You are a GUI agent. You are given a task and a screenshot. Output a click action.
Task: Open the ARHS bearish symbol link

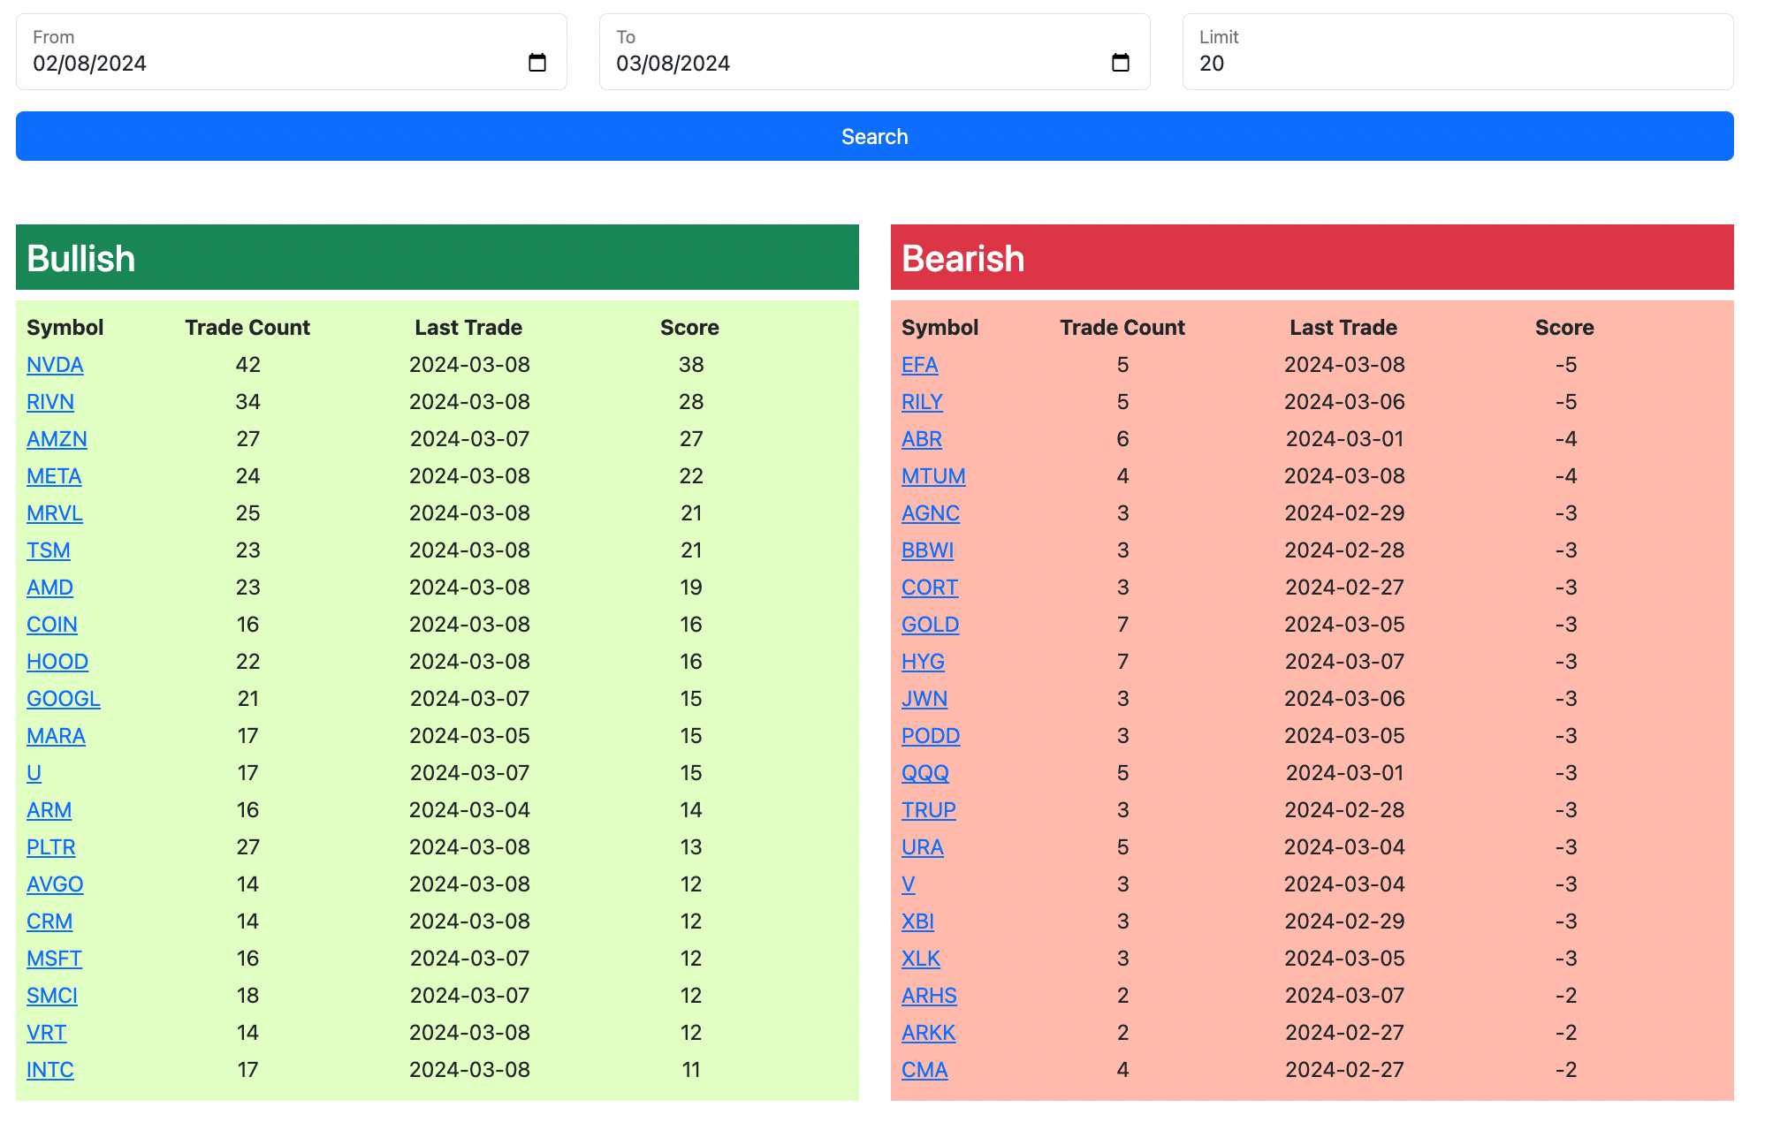929,996
